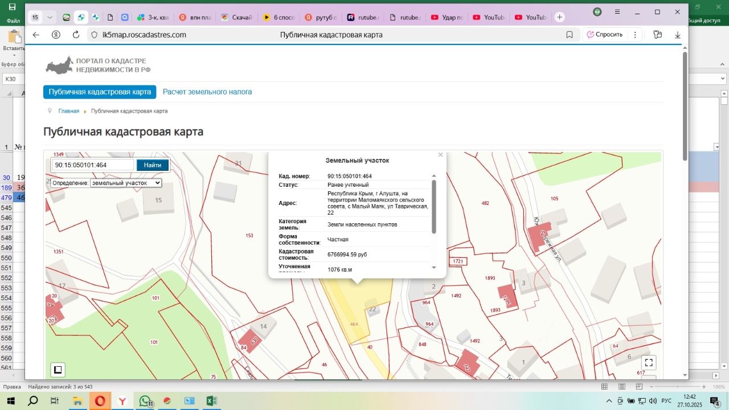The image size is (729, 410).
Task: Bookmark the page with the bookmark icon
Action: pyautogui.click(x=570, y=35)
